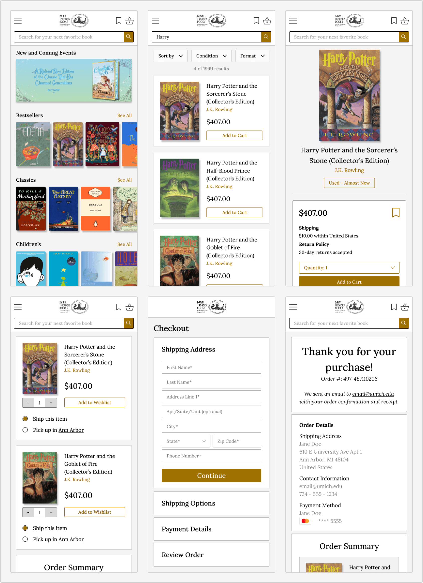The height and width of the screenshot is (583, 423).
Task: Click Dawn Treader Books logo on the checkout screen
Action: 211,307
